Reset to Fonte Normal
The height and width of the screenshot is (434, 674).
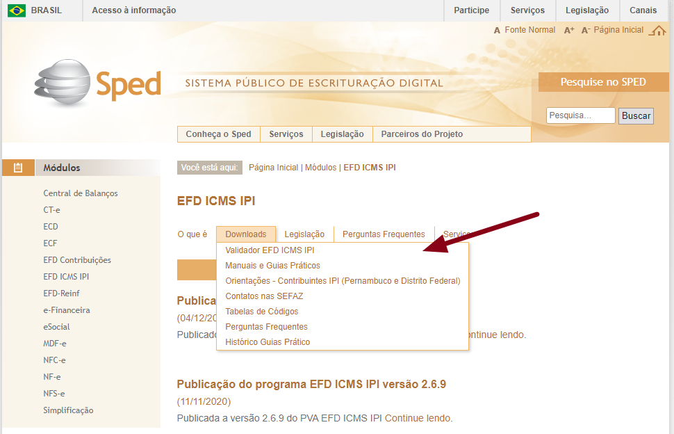(x=529, y=30)
